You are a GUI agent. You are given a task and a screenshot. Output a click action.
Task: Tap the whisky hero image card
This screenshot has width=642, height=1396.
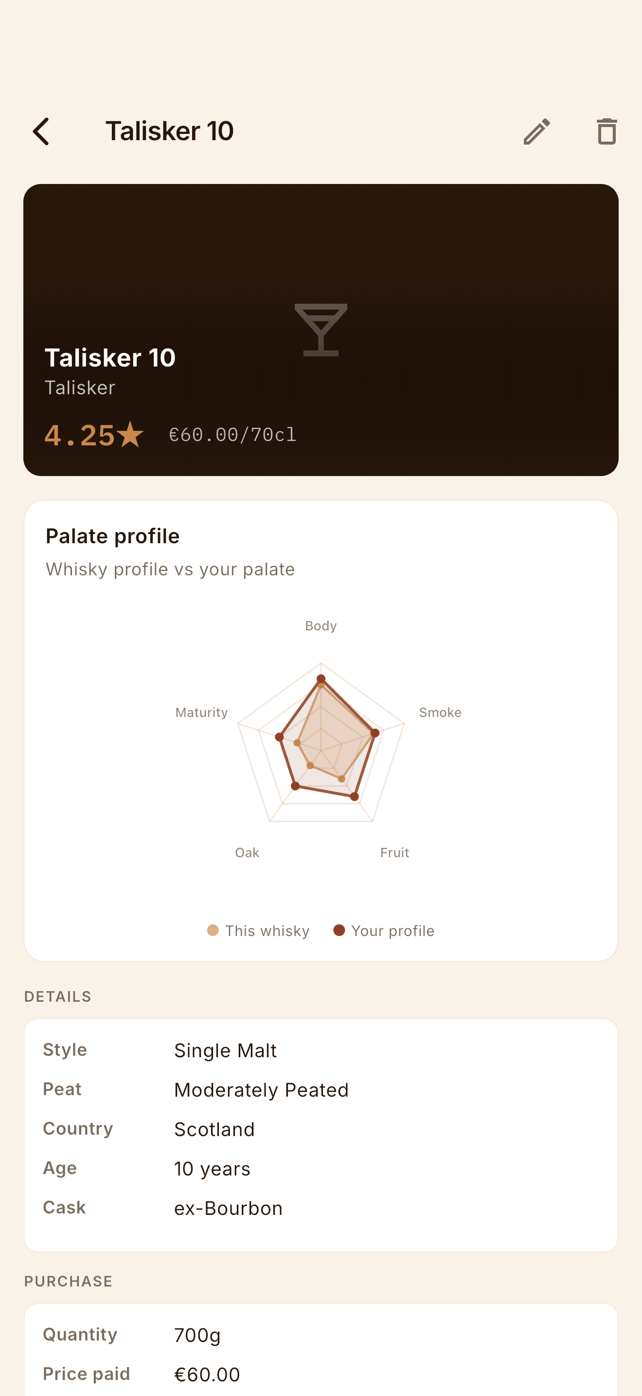(321, 330)
